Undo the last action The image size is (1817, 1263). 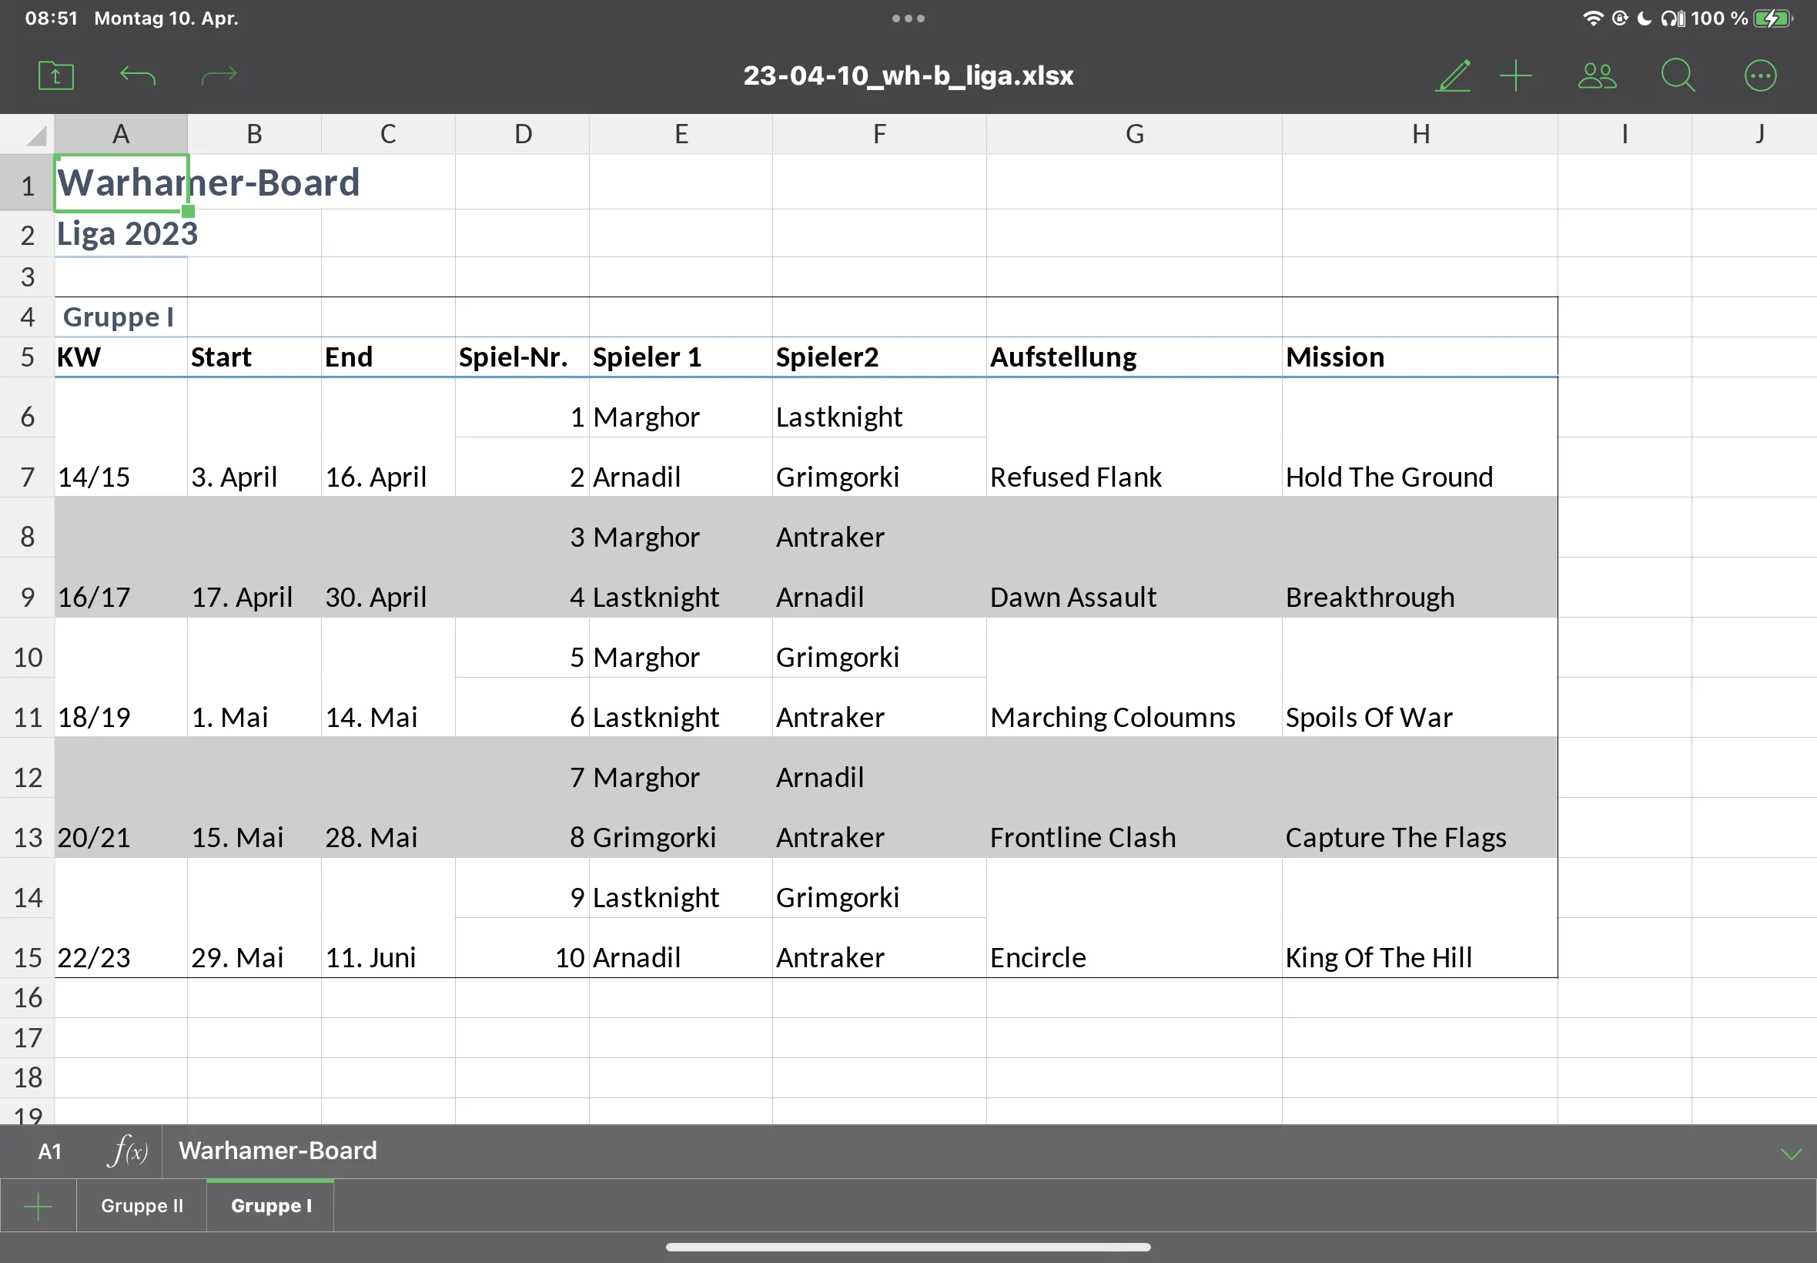[x=138, y=76]
